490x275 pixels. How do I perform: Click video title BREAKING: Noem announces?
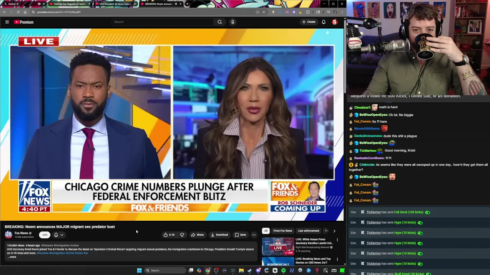click(x=60, y=226)
